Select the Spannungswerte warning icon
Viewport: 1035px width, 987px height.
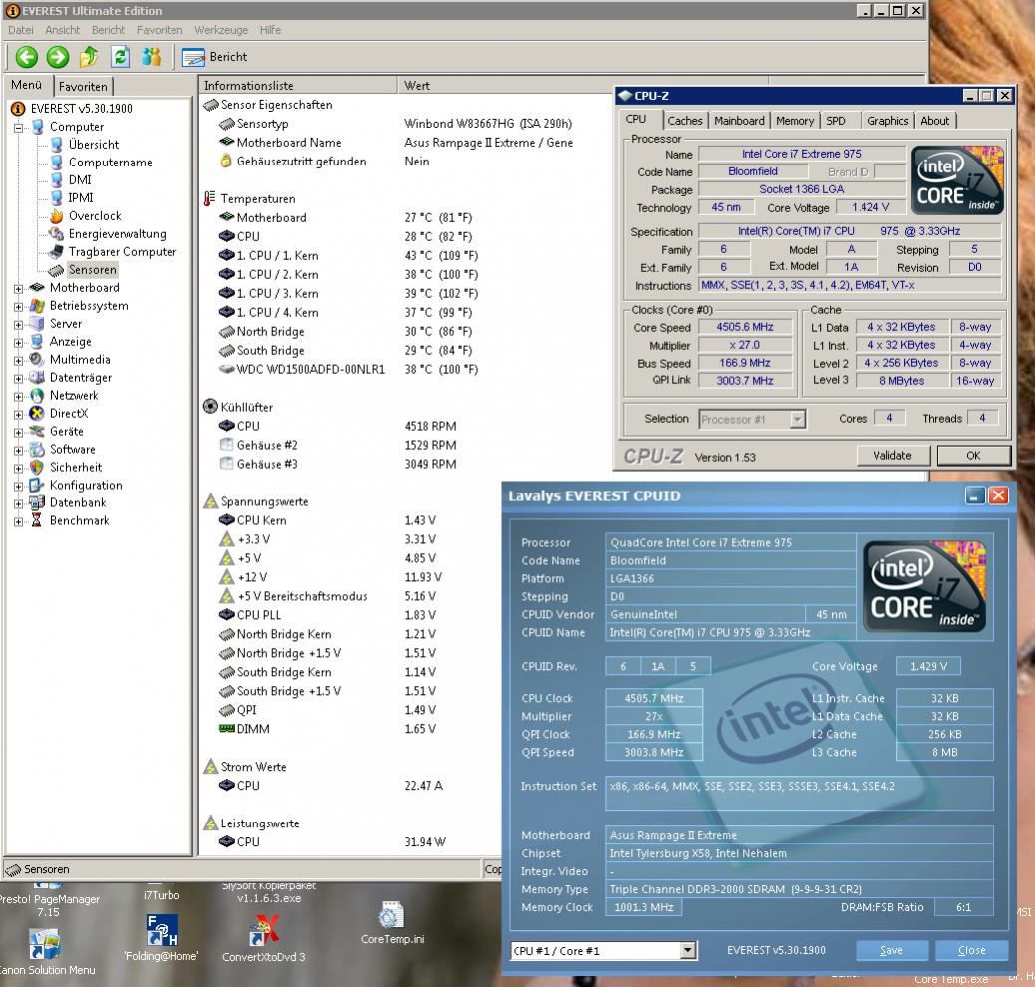point(210,501)
